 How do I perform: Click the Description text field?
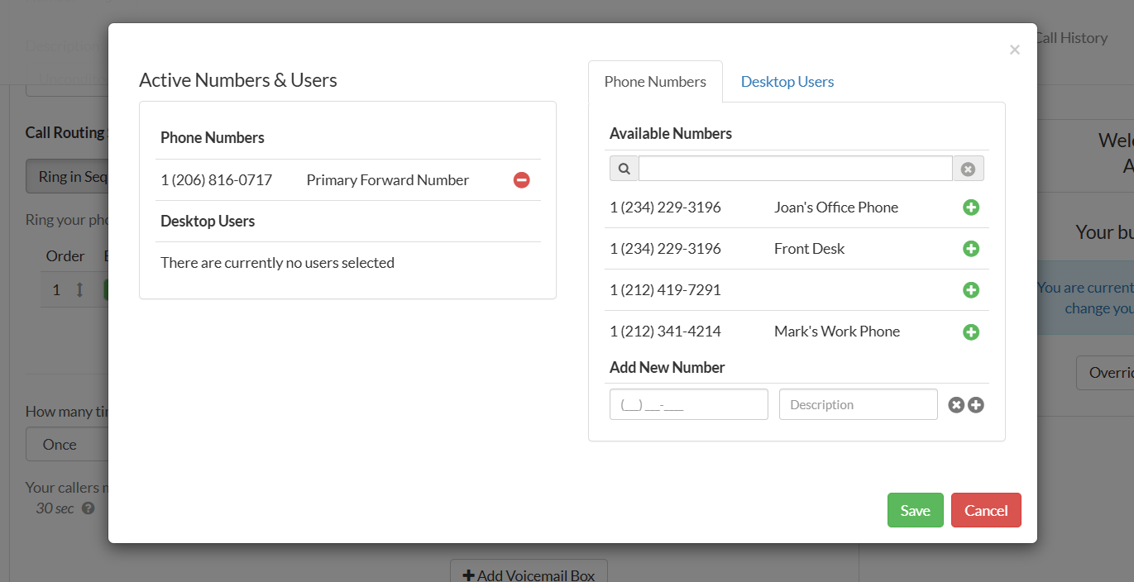point(858,405)
